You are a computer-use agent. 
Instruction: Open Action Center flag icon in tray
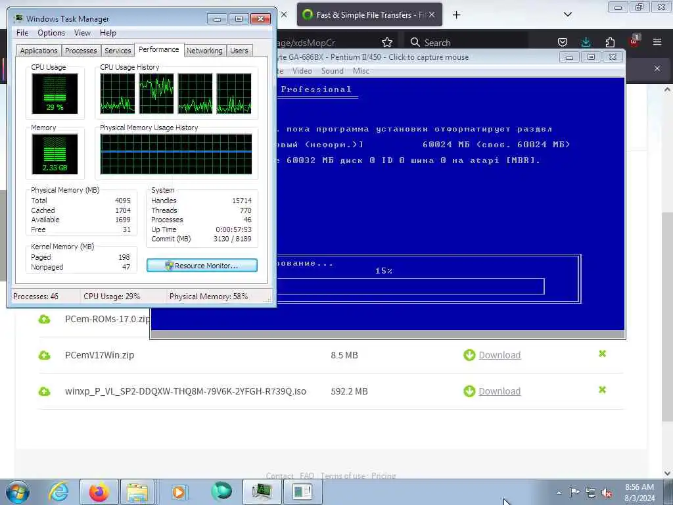click(574, 492)
